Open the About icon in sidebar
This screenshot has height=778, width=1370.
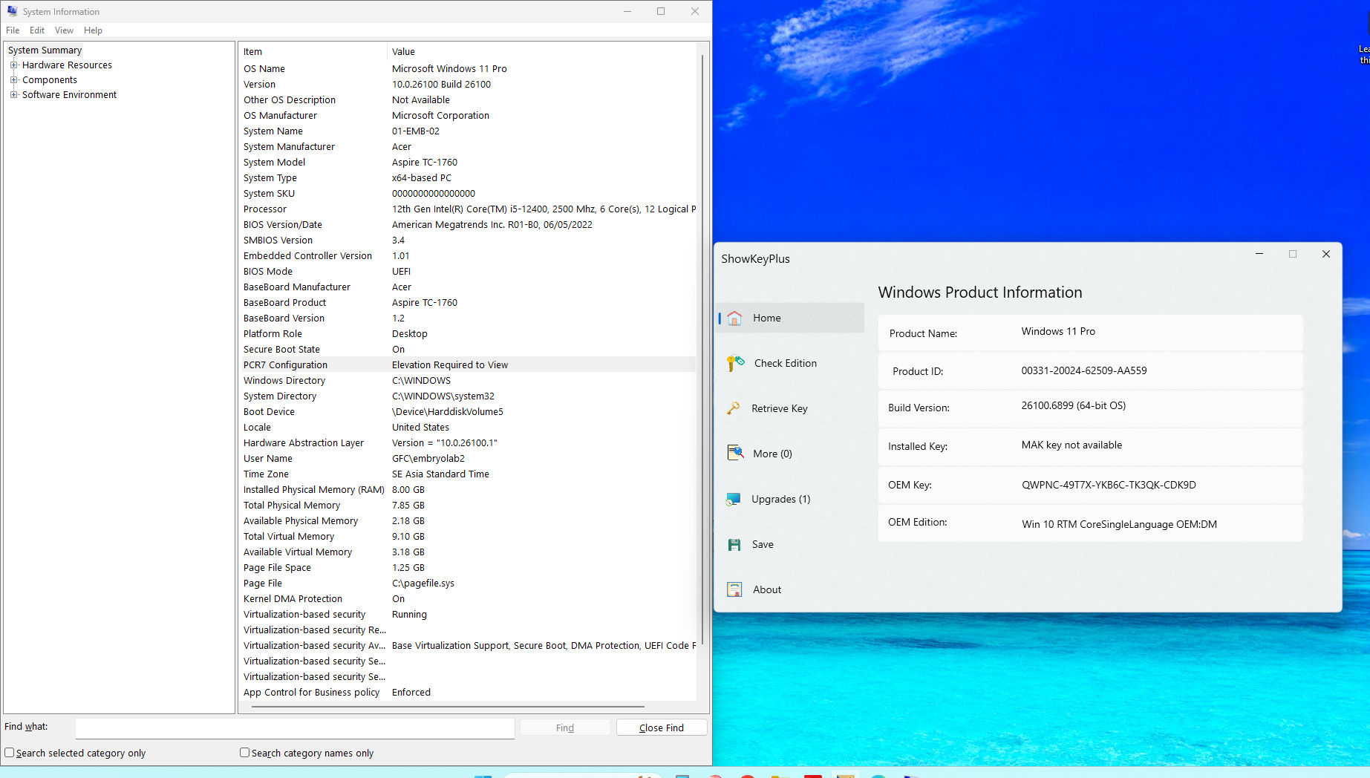(734, 589)
